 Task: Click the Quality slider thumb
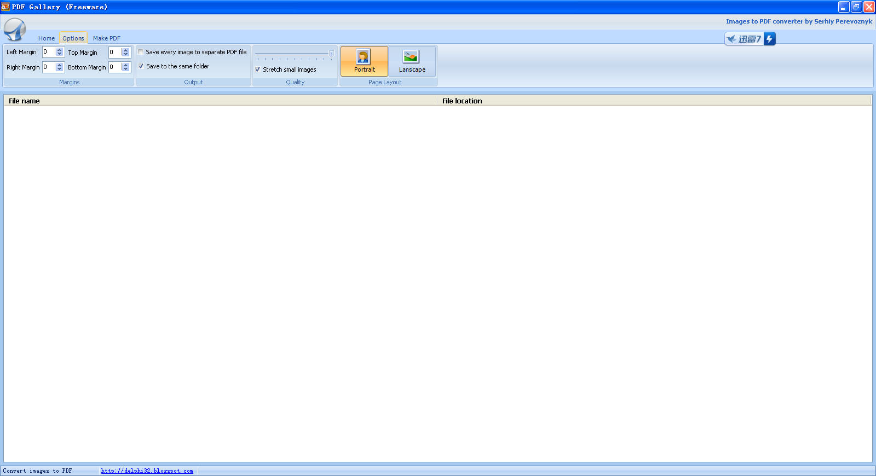click(x=331, y=54)
